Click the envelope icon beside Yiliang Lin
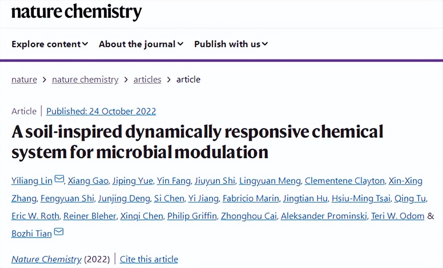Viewport: 443px width, 268px height. 59,179
